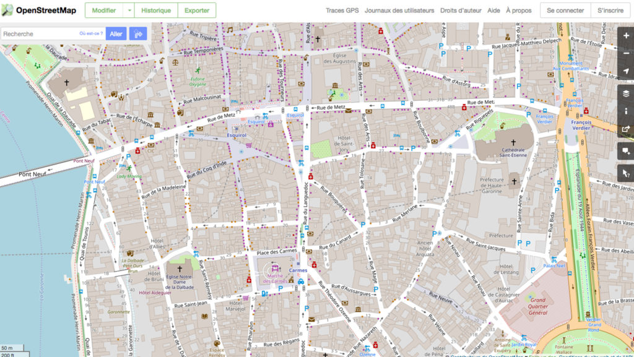Click the Rue d'Astorg street label
Screen dimensions: 634x357
(x=456, y=81)
